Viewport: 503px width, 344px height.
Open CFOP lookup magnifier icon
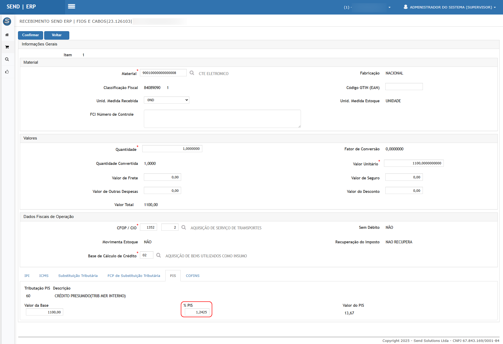(184, 227)
